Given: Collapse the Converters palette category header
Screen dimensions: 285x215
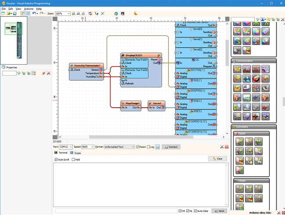Looking at the screenshot, I should (x=254, y=127).
